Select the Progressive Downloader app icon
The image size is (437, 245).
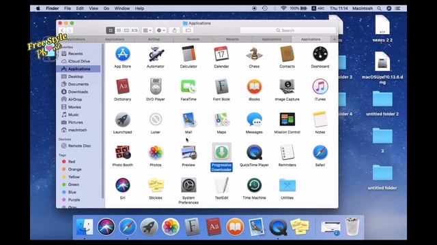click(x=221, y=152)
